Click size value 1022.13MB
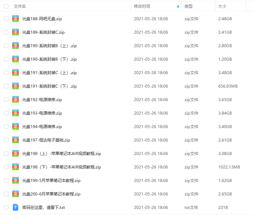This screenshot has height=215, width=253. pyautogui.click(x=229, y=167)
